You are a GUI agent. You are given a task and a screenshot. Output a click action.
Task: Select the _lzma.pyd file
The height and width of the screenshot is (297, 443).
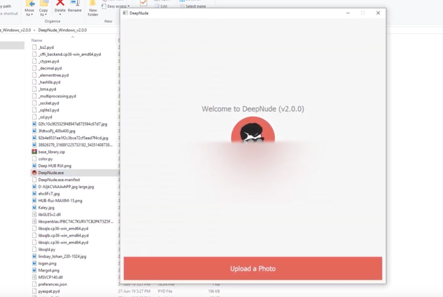pos(47,89)
